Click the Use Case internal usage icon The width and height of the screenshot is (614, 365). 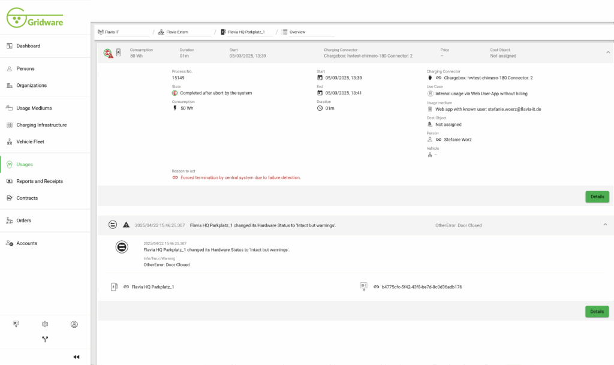click(430, 93)
